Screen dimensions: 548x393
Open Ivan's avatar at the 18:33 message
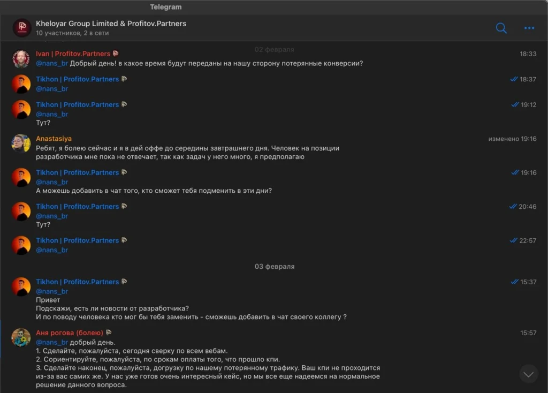tap(21, 58)
